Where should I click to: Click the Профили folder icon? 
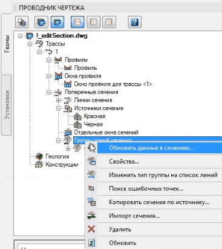[58, 60]
